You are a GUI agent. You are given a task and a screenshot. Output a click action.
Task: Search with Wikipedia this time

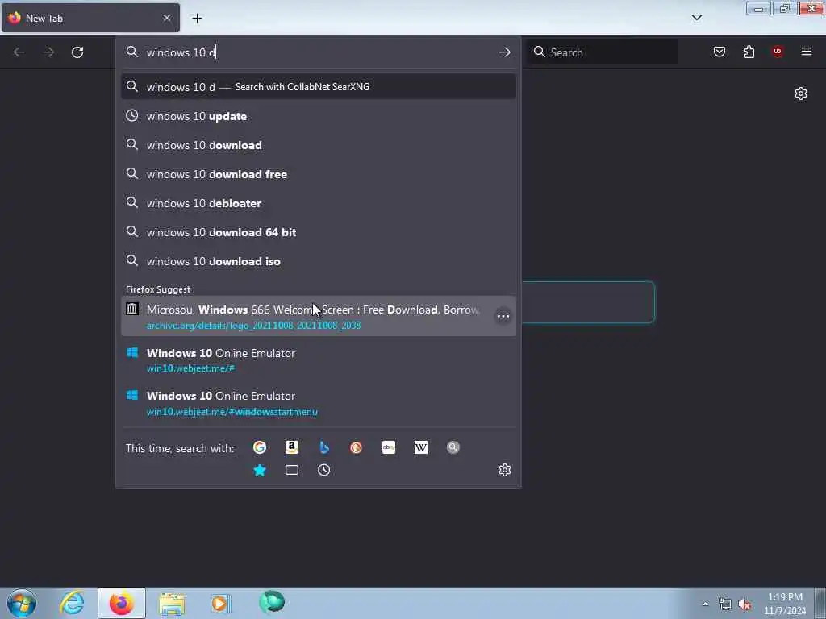pos(421,447)
